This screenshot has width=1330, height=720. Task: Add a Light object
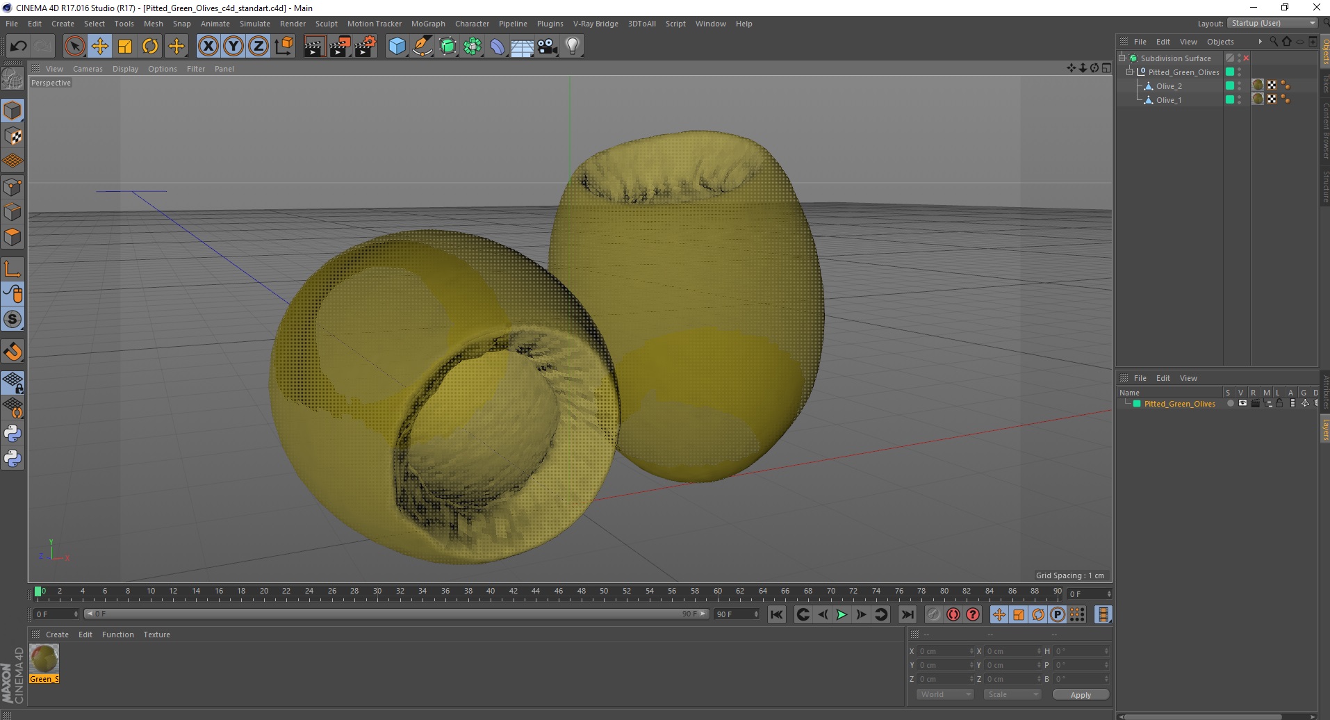coord(572,47)
